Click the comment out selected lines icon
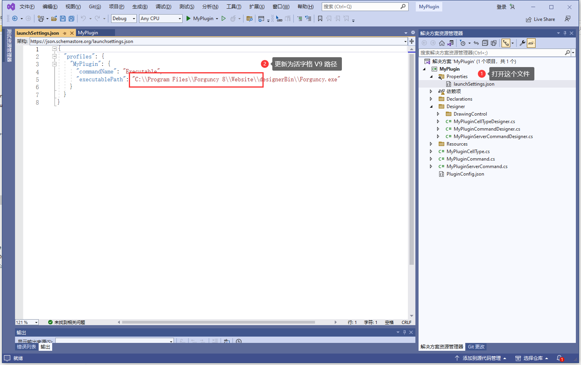Viewport: 581px width, 365px height. [x=299, y=19]
